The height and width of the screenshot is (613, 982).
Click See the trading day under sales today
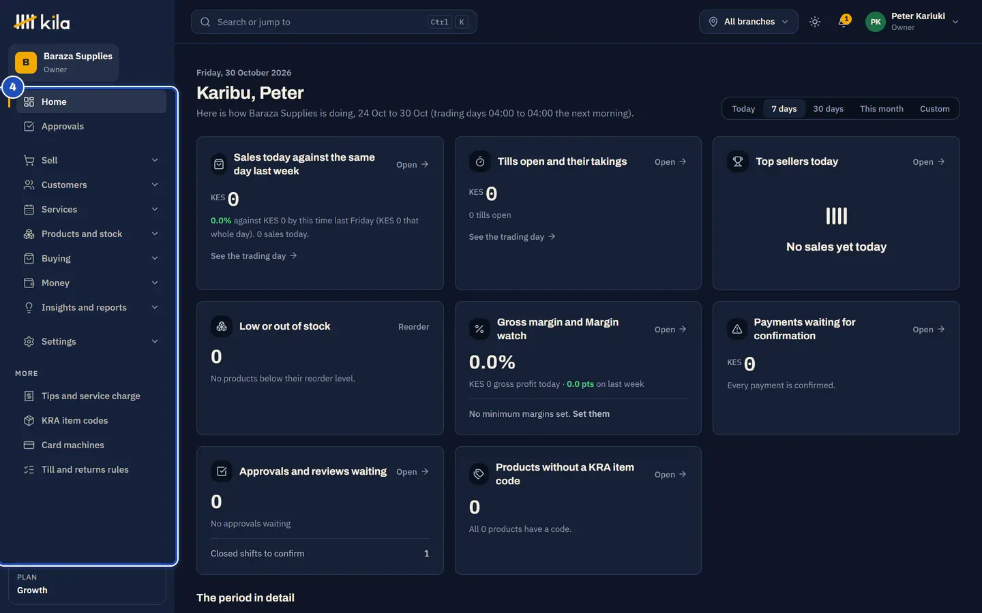click(254, 255)
